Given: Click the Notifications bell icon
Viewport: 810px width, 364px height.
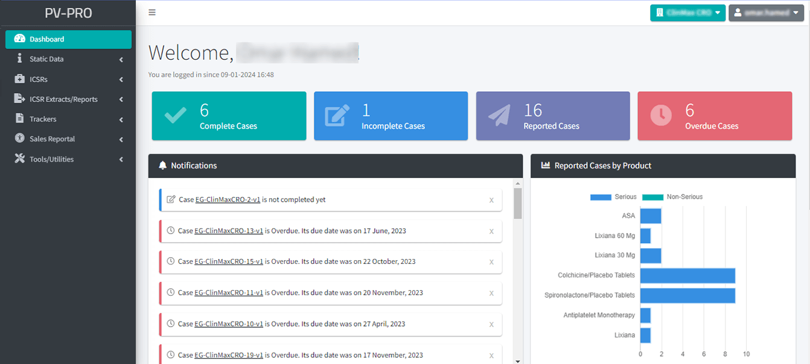Looking at the screenshot, I should pyautogui.click(x=162, y=165).
